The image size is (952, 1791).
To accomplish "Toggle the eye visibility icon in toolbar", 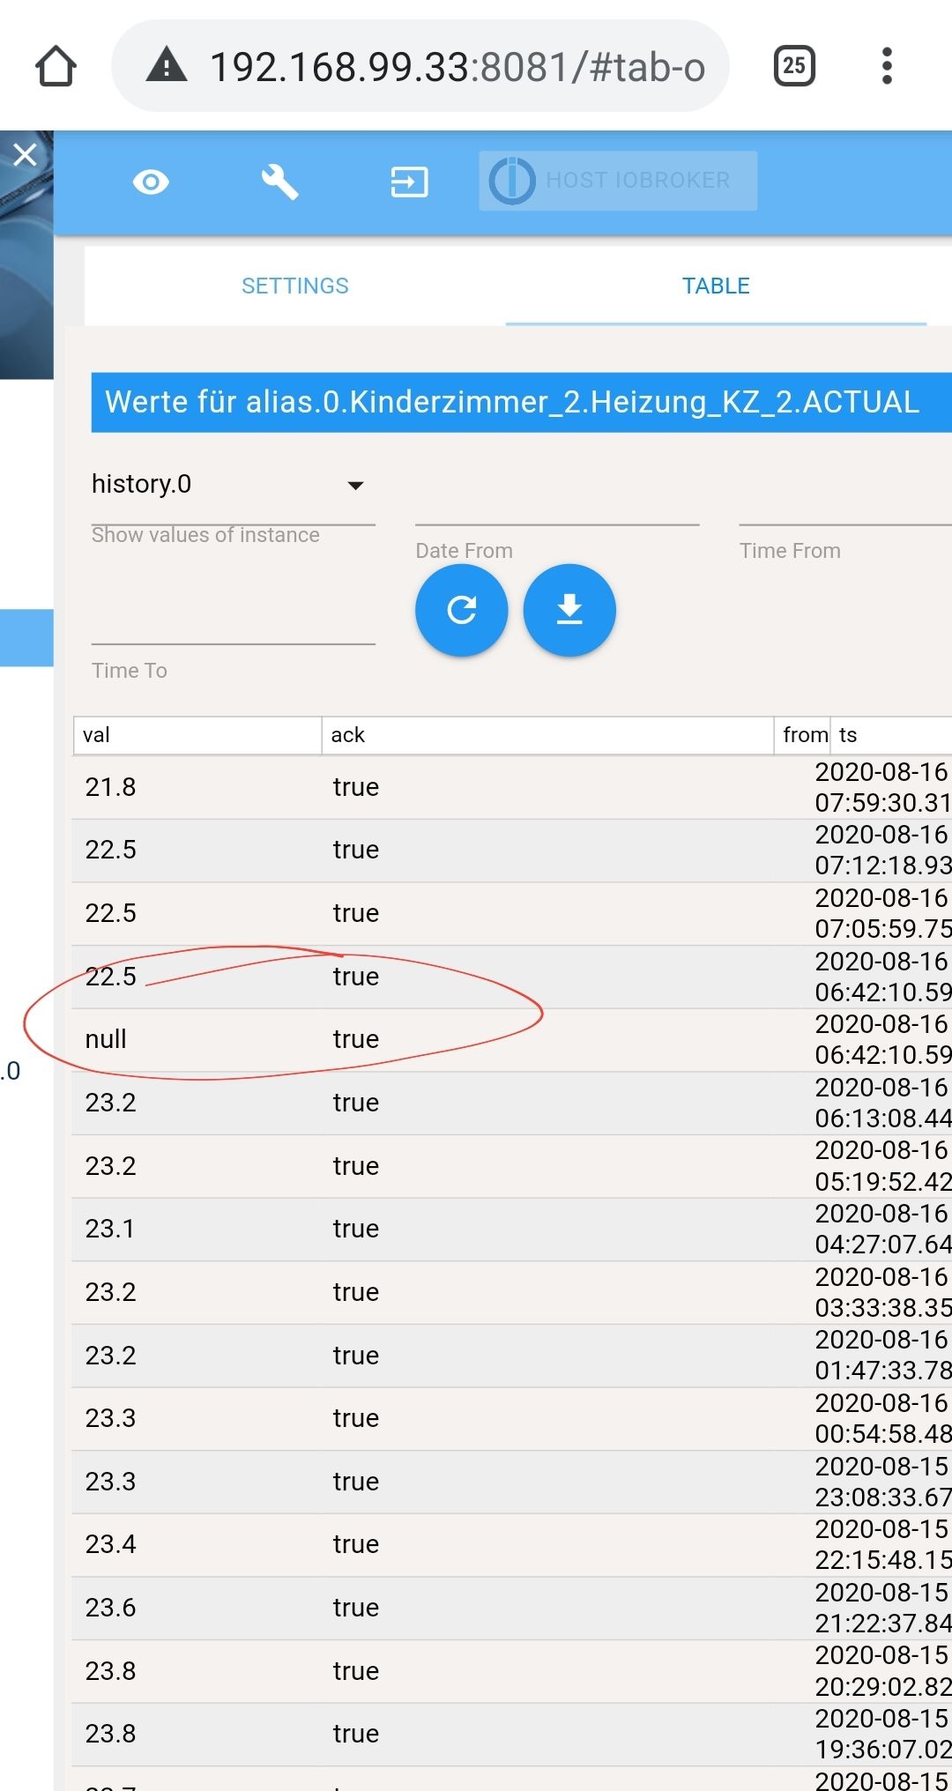I will [151, 182].
